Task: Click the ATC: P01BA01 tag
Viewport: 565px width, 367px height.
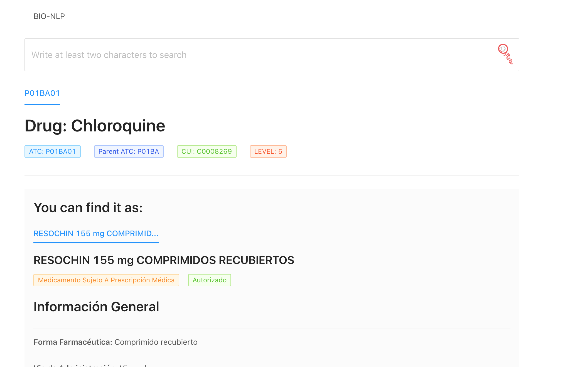Action: tap(52, 151)
